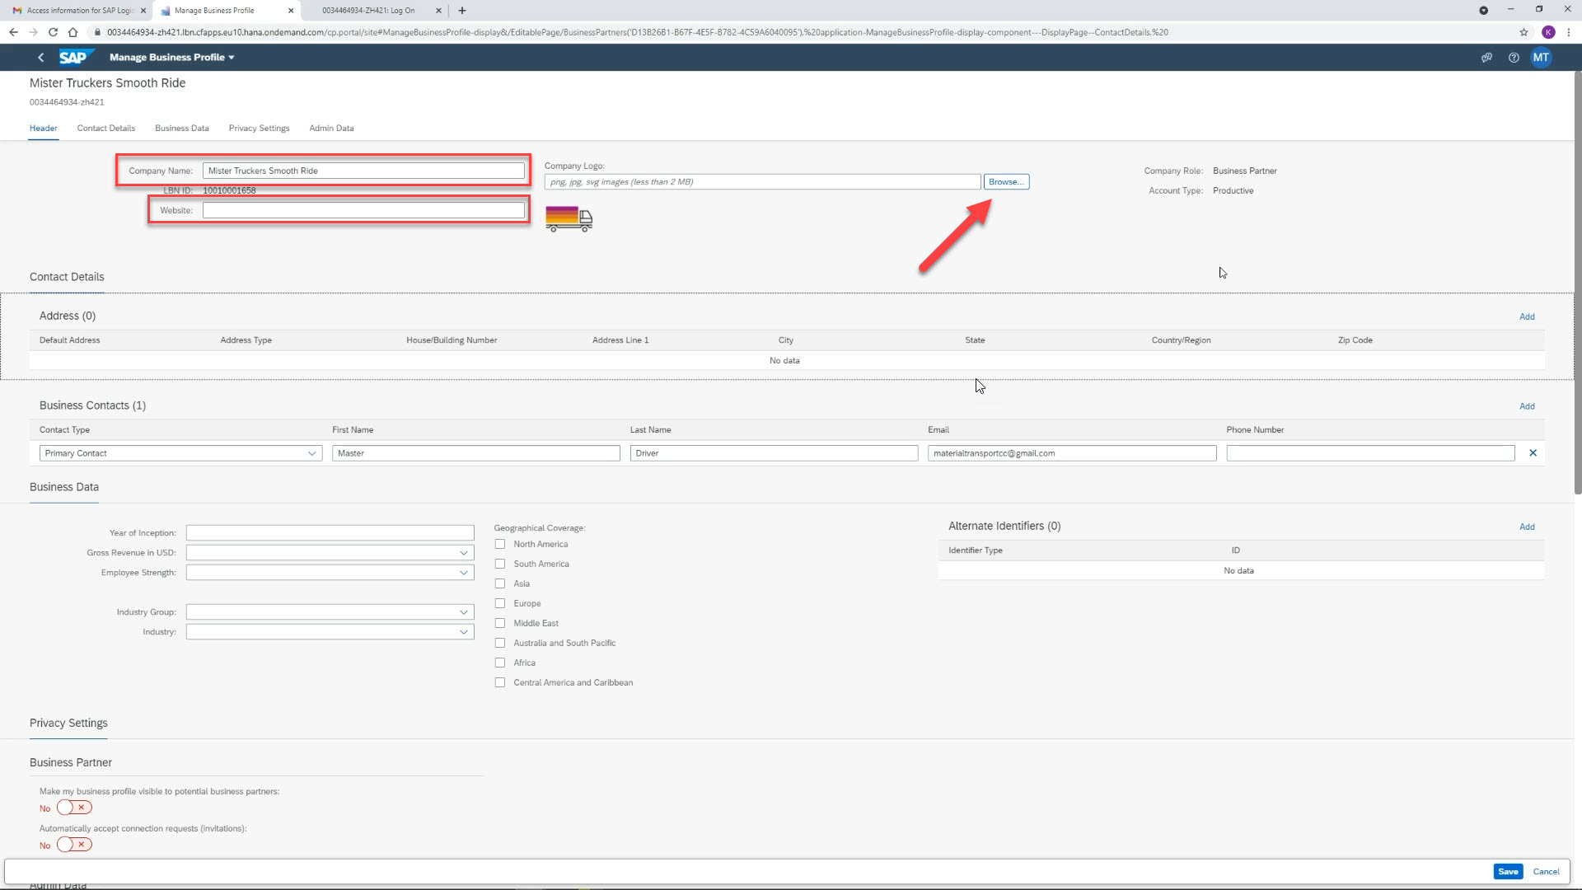The width and height of the screenshot is (1582, 890).
Task: Click the Company Name input field
Action: pos(363,171)
